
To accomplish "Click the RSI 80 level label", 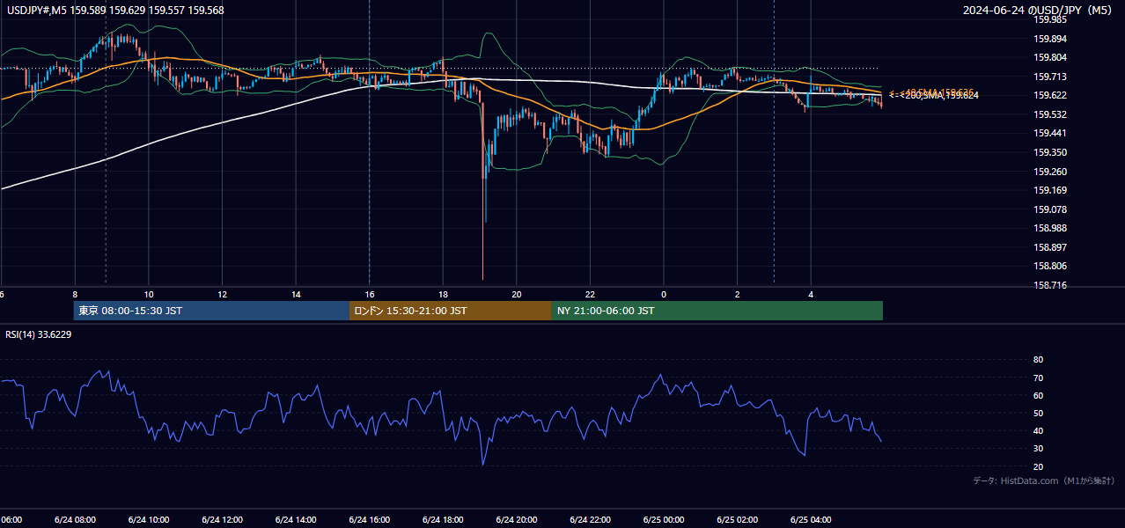I will 1038,360.
